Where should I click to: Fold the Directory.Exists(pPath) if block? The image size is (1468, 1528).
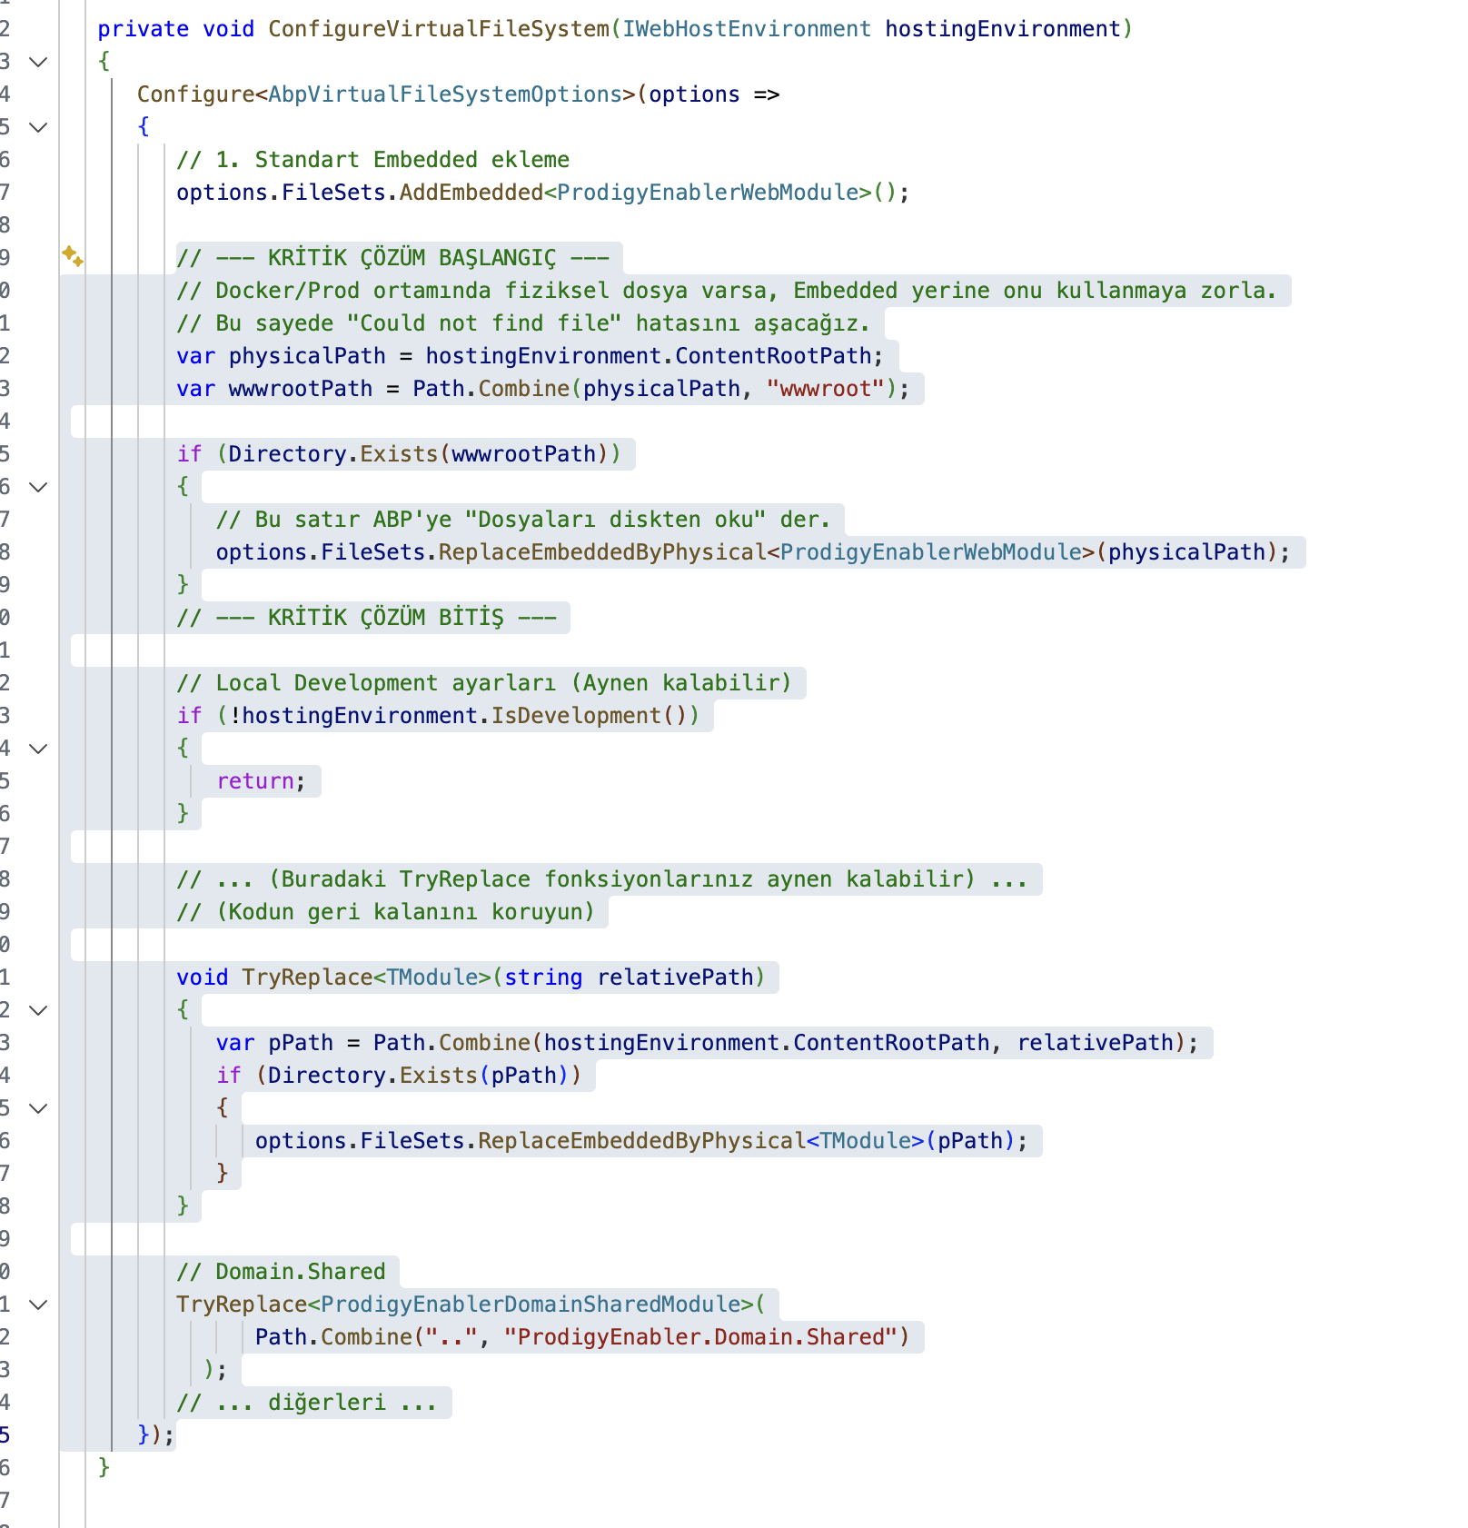[38, 1108]
